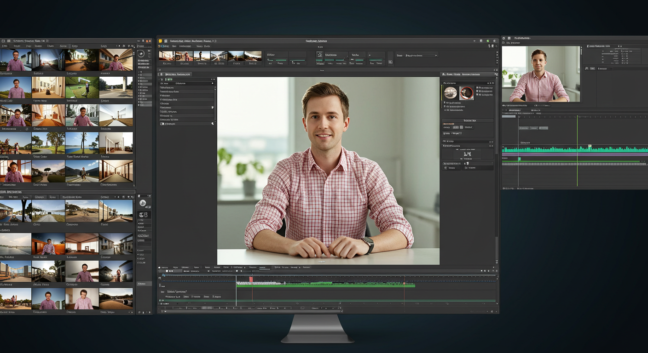Select the teal audio waveform track in the right window

point(575,149)
